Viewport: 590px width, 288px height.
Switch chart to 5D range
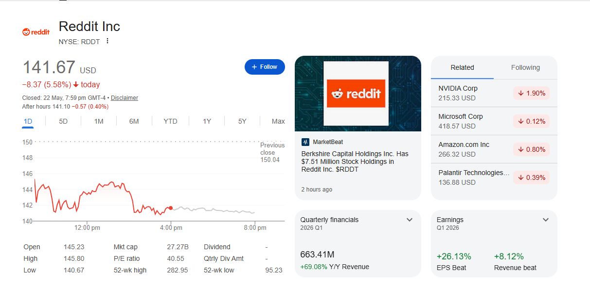point(63,121)
